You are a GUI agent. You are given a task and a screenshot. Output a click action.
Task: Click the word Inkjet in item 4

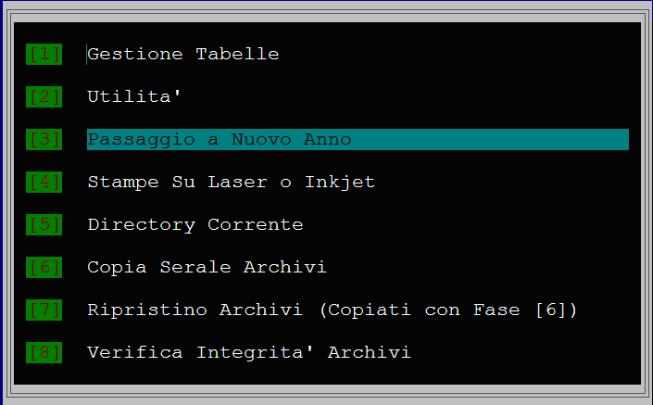click(x=340, y=183)
